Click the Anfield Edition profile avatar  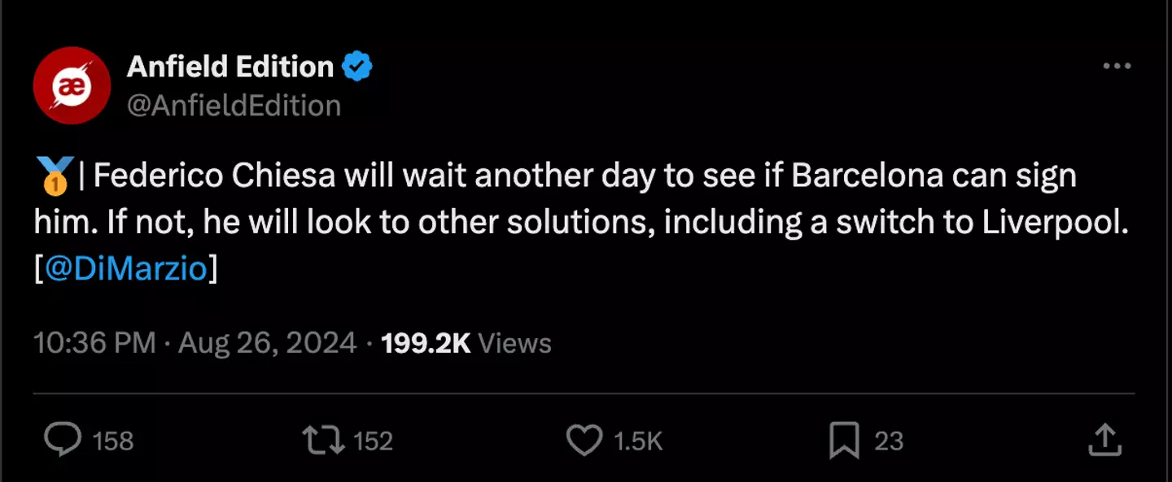(72, 85)
